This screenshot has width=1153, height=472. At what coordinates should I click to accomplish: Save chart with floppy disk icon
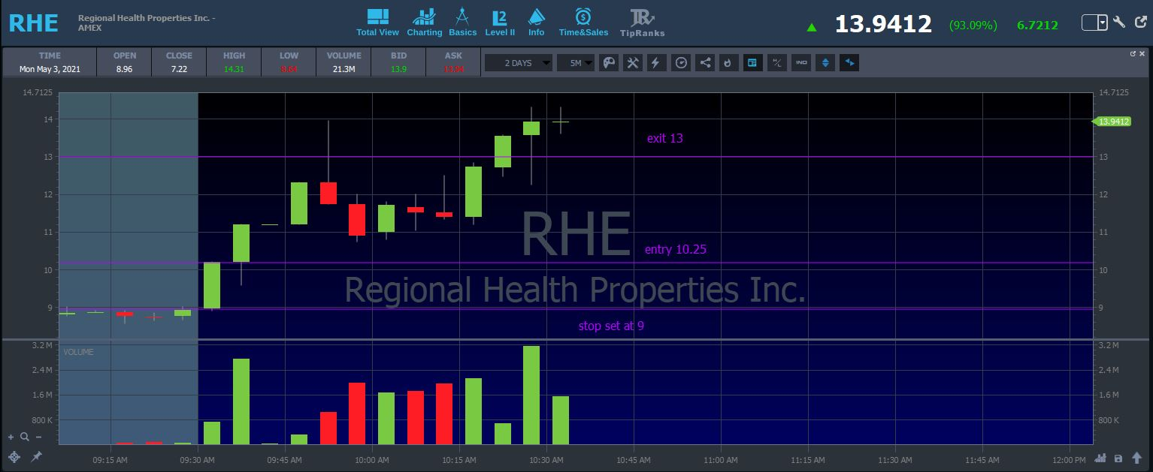[x=1118, y=458]
